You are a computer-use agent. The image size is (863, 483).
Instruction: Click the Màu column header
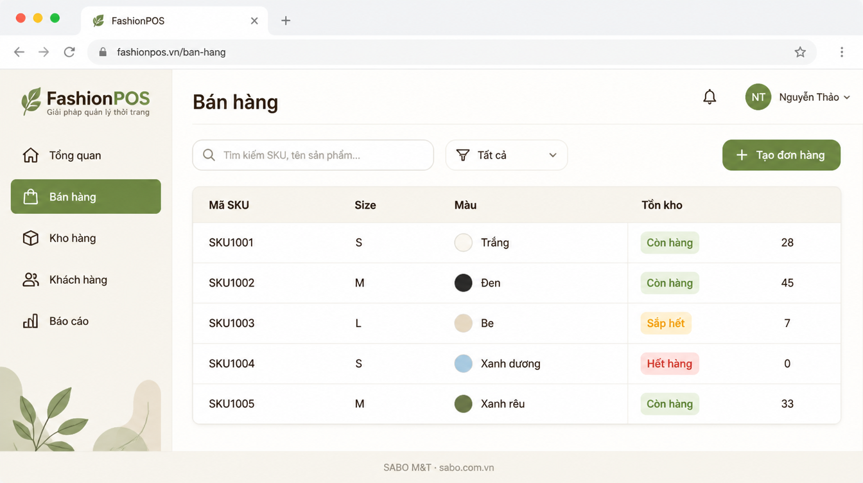tap(466, 206)
